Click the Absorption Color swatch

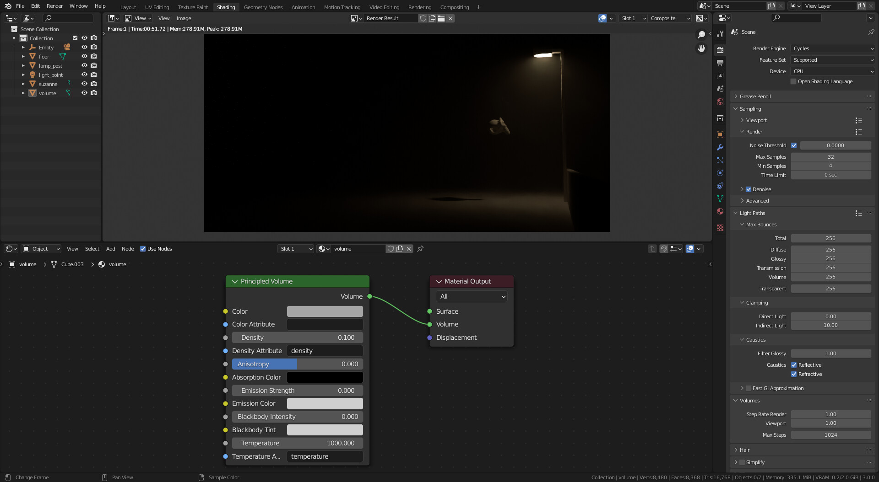click(x=325, y=377)
